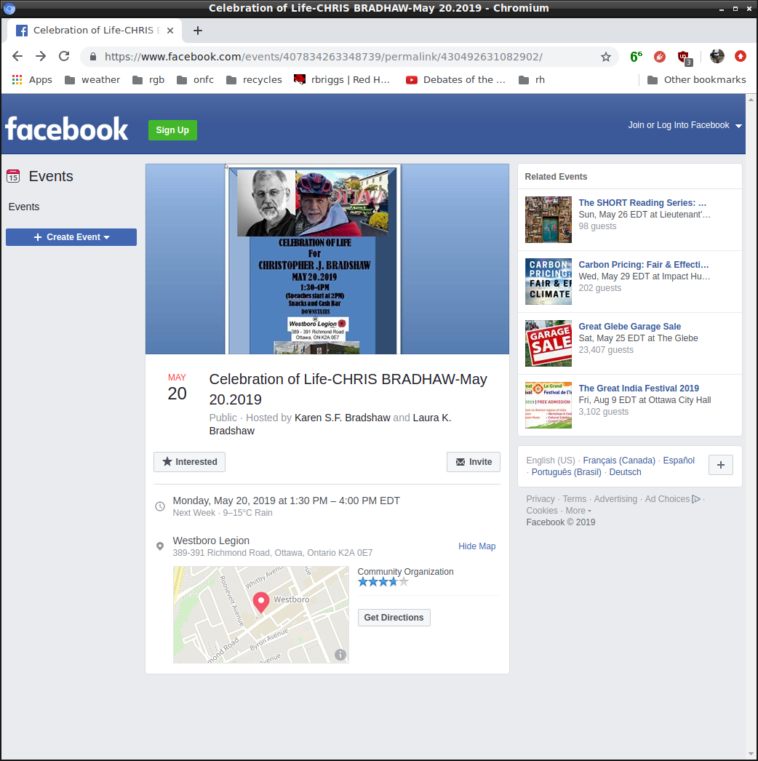Open the Chromium profile avatar
This screenshot has height=761, width=758.
click(717, 56)
